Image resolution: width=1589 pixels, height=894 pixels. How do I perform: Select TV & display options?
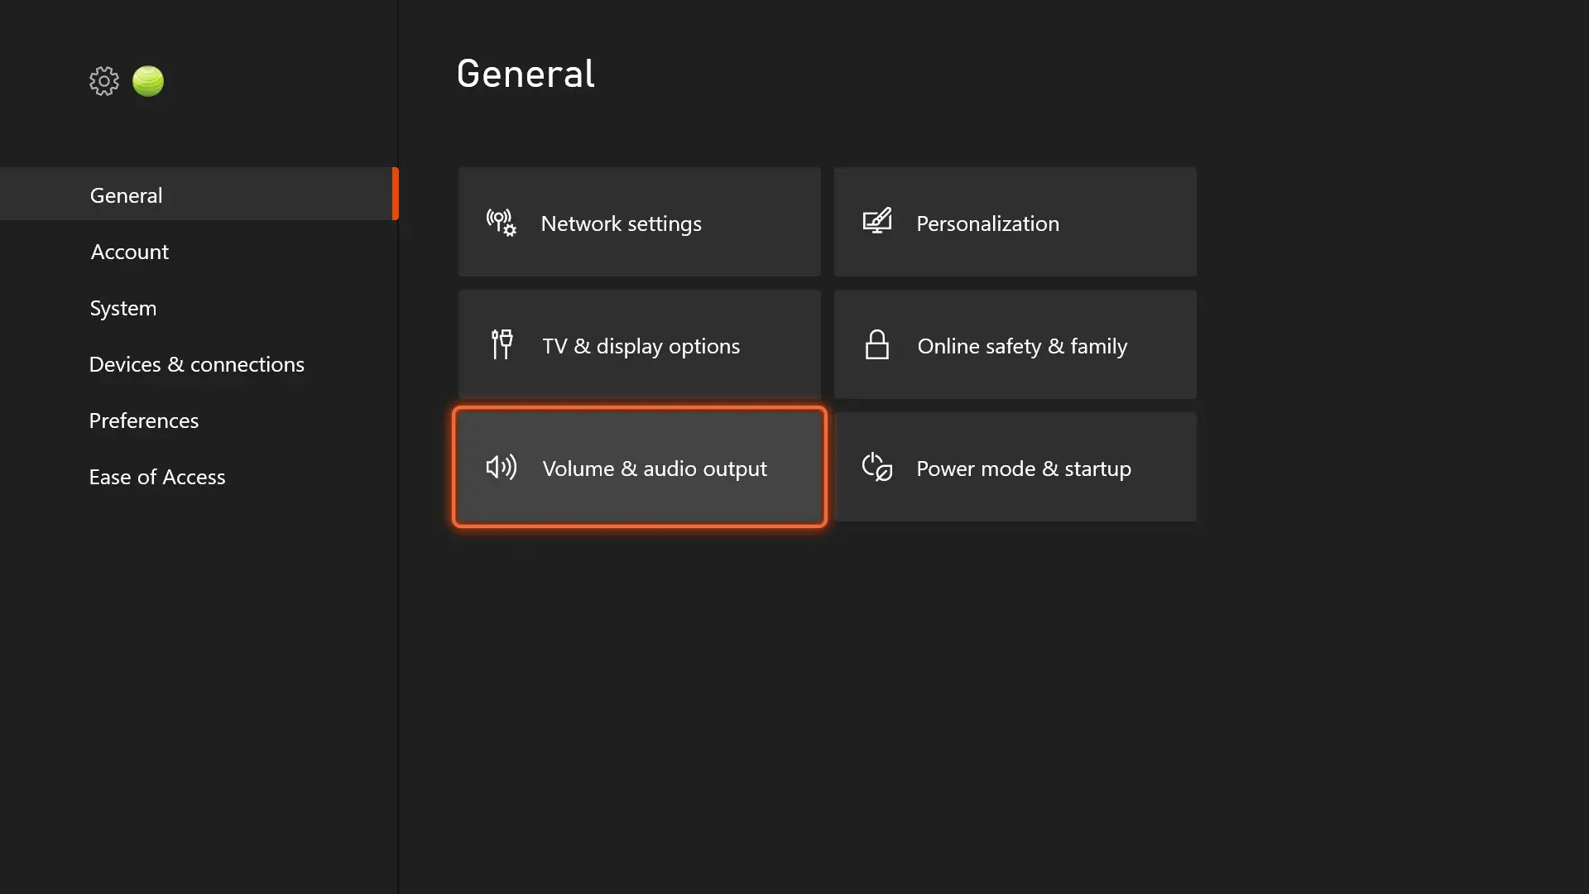[x=638, y=344]
